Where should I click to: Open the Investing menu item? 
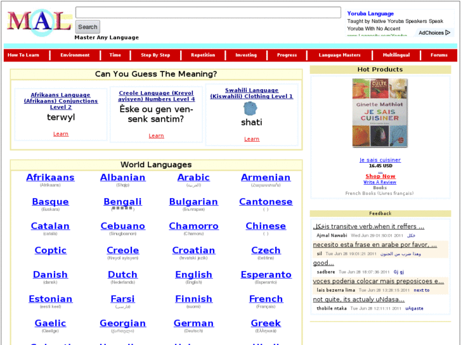(x=246, y=55)
